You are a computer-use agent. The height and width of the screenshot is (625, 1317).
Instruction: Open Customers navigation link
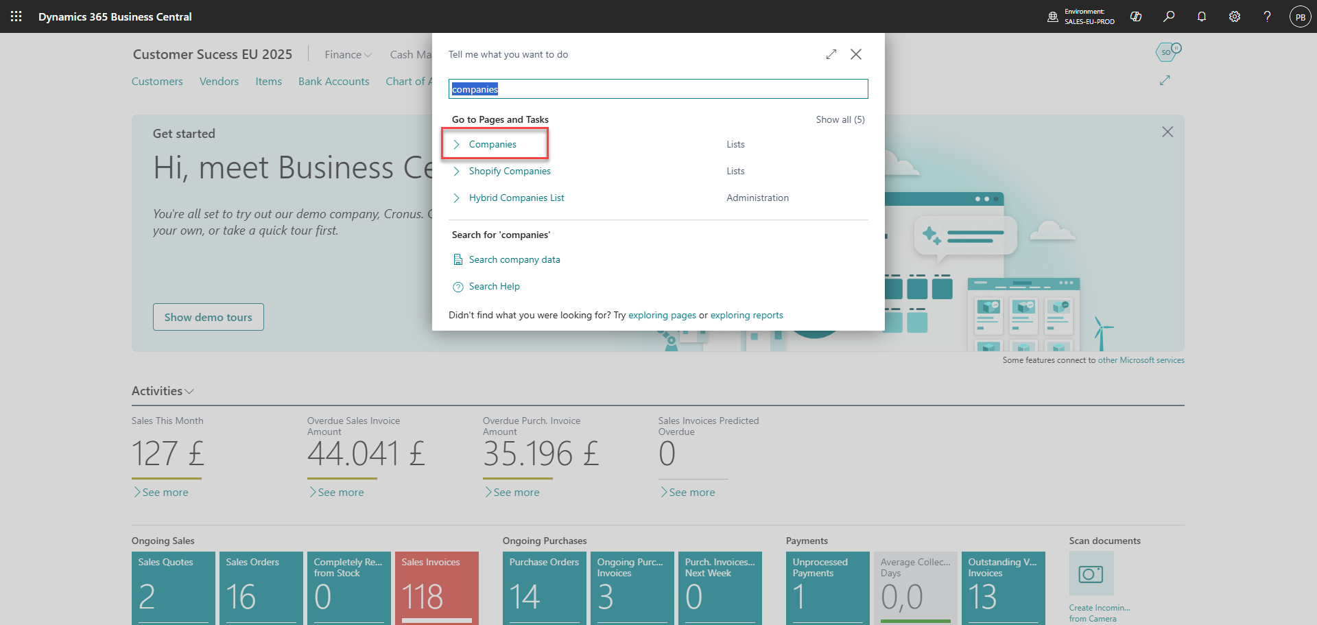[x=157, y=81]
